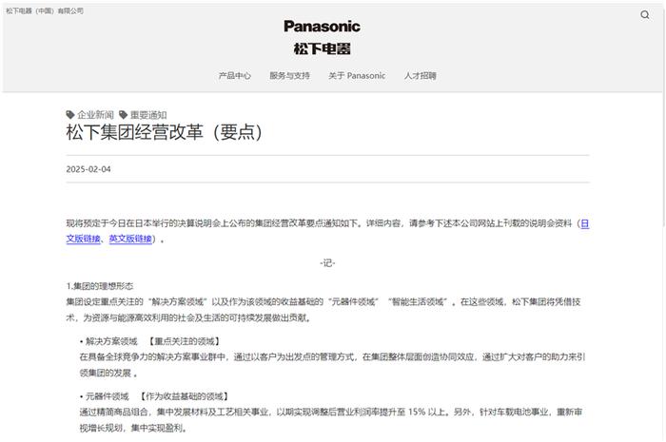The width and height of the screenshot is (666, 442).
Task: Click the date 2025-02-04
Action: pos(88,169)
